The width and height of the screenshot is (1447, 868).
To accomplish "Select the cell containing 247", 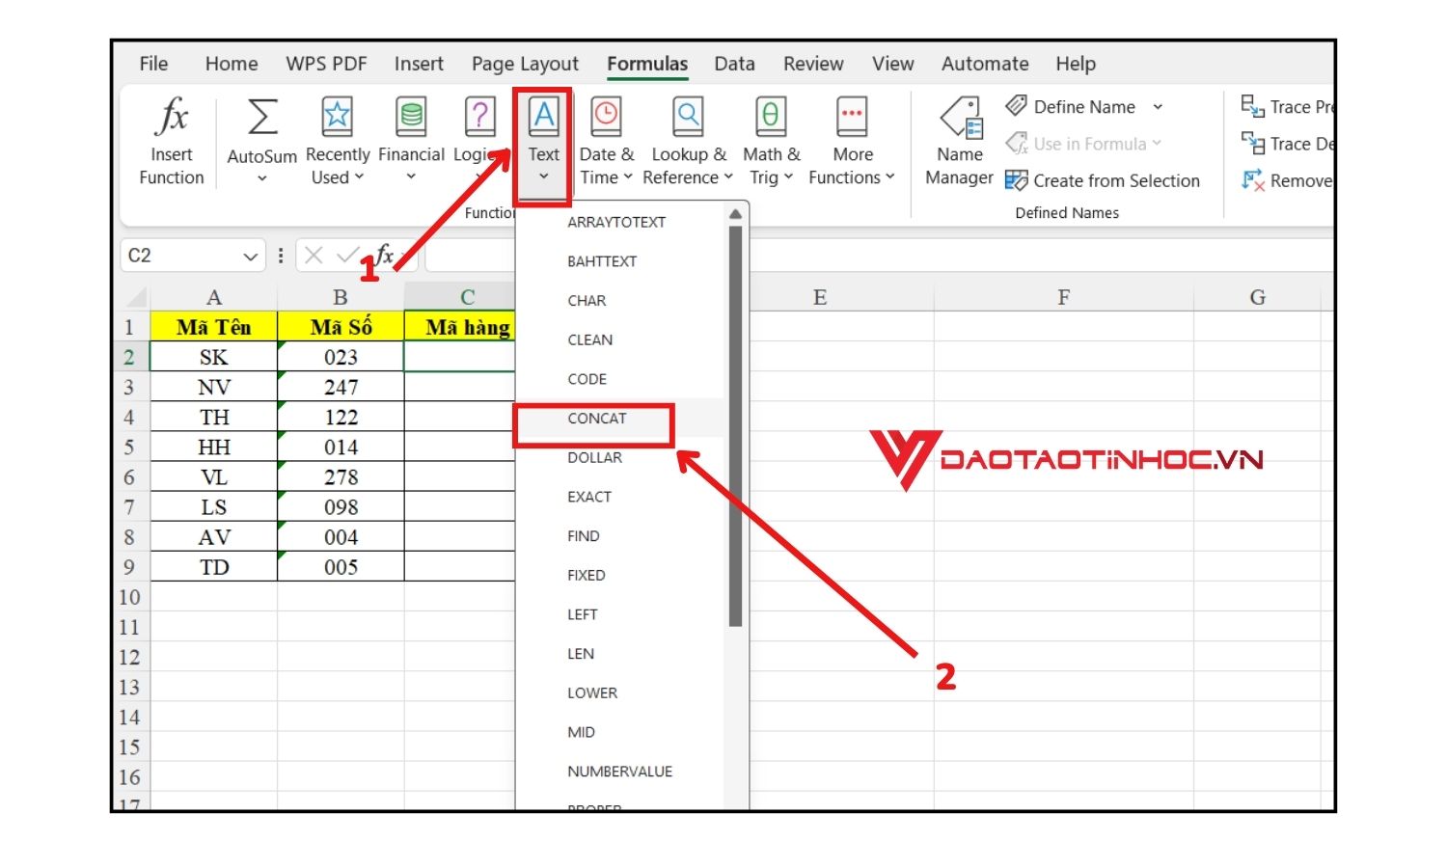I will (x=341, y=387).
